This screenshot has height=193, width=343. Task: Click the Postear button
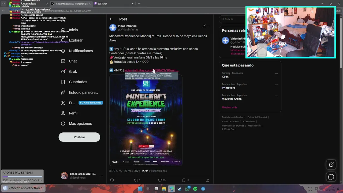click(79, 137)
